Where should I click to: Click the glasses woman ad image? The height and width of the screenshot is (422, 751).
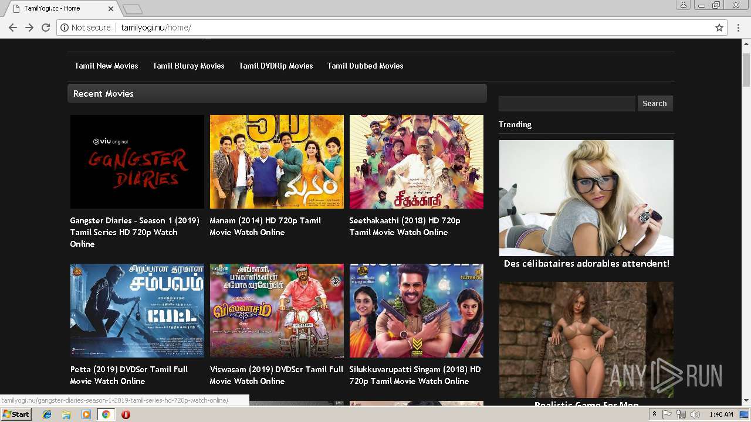tap(586, 198)
